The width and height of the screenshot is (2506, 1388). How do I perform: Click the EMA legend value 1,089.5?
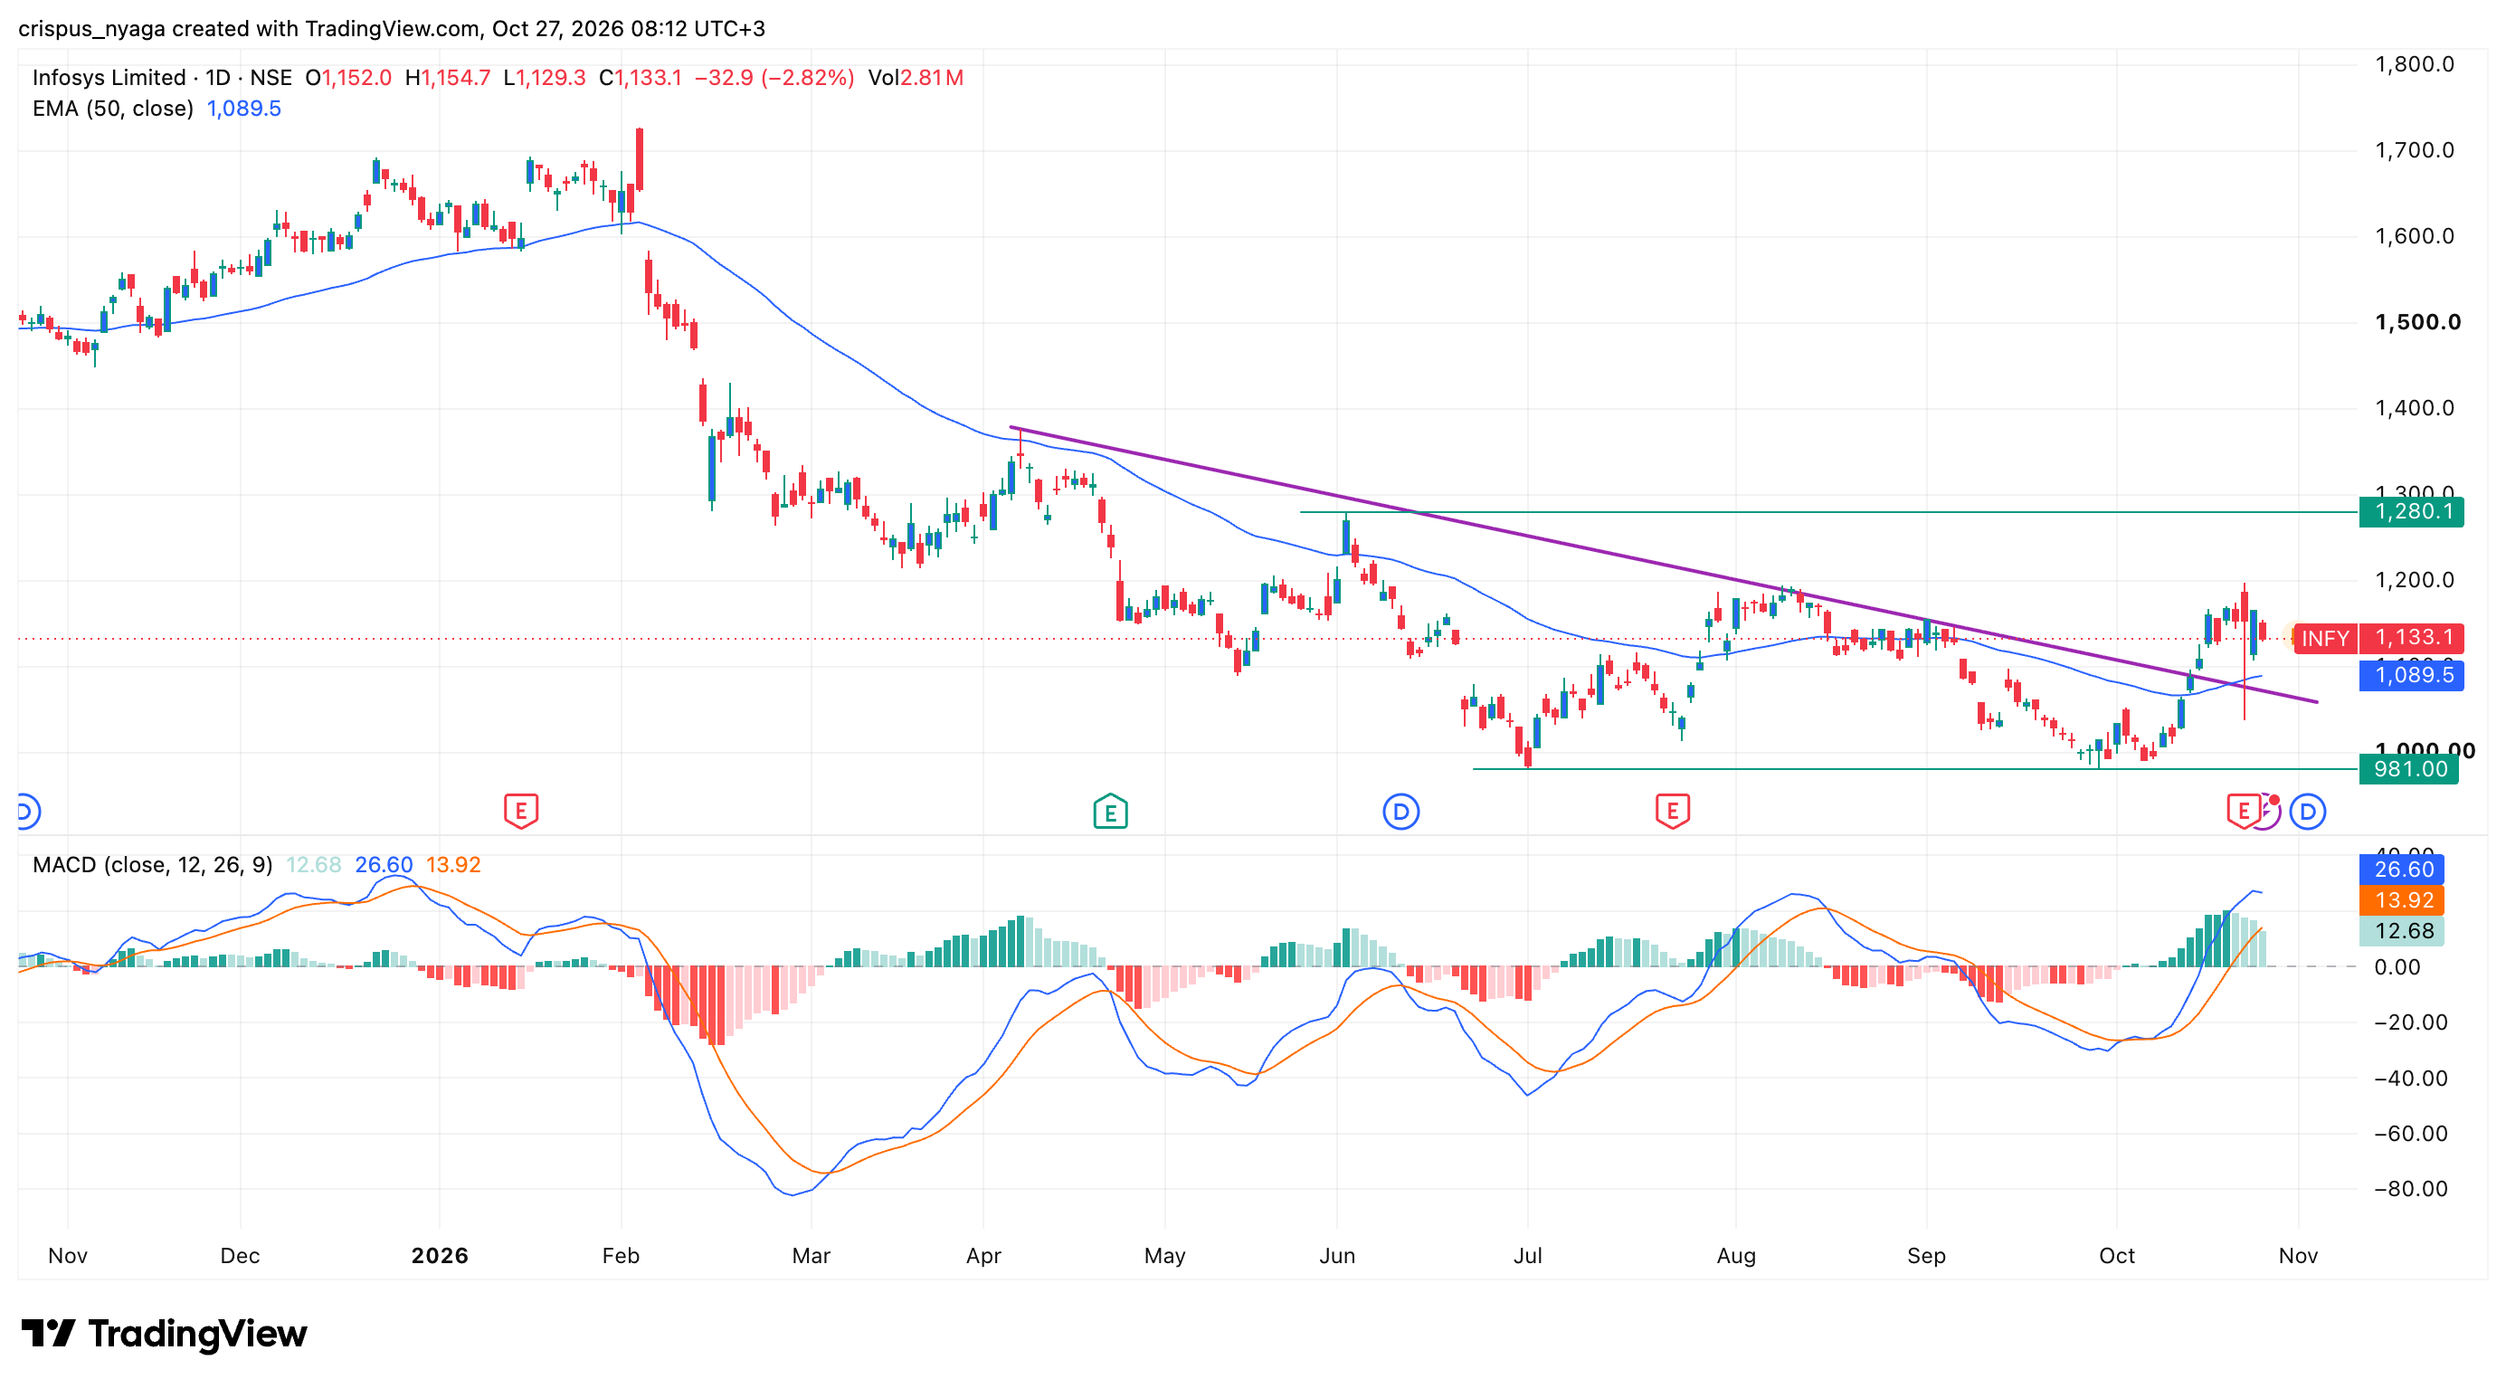243,109
